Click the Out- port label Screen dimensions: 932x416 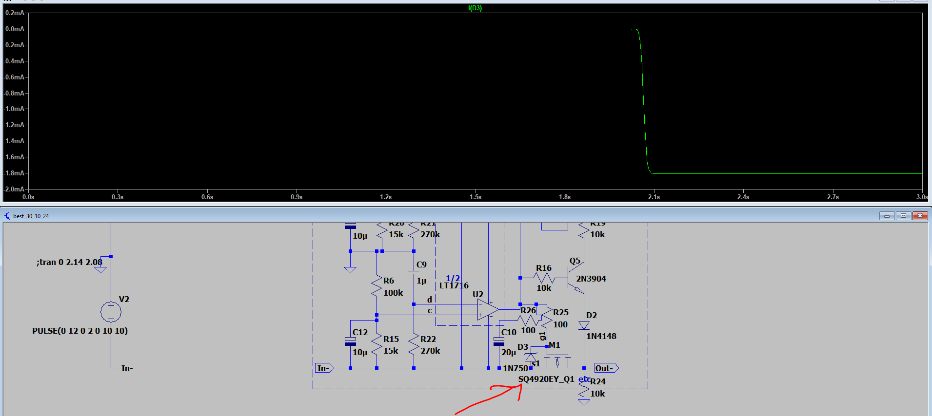click(x=607, y=368)
